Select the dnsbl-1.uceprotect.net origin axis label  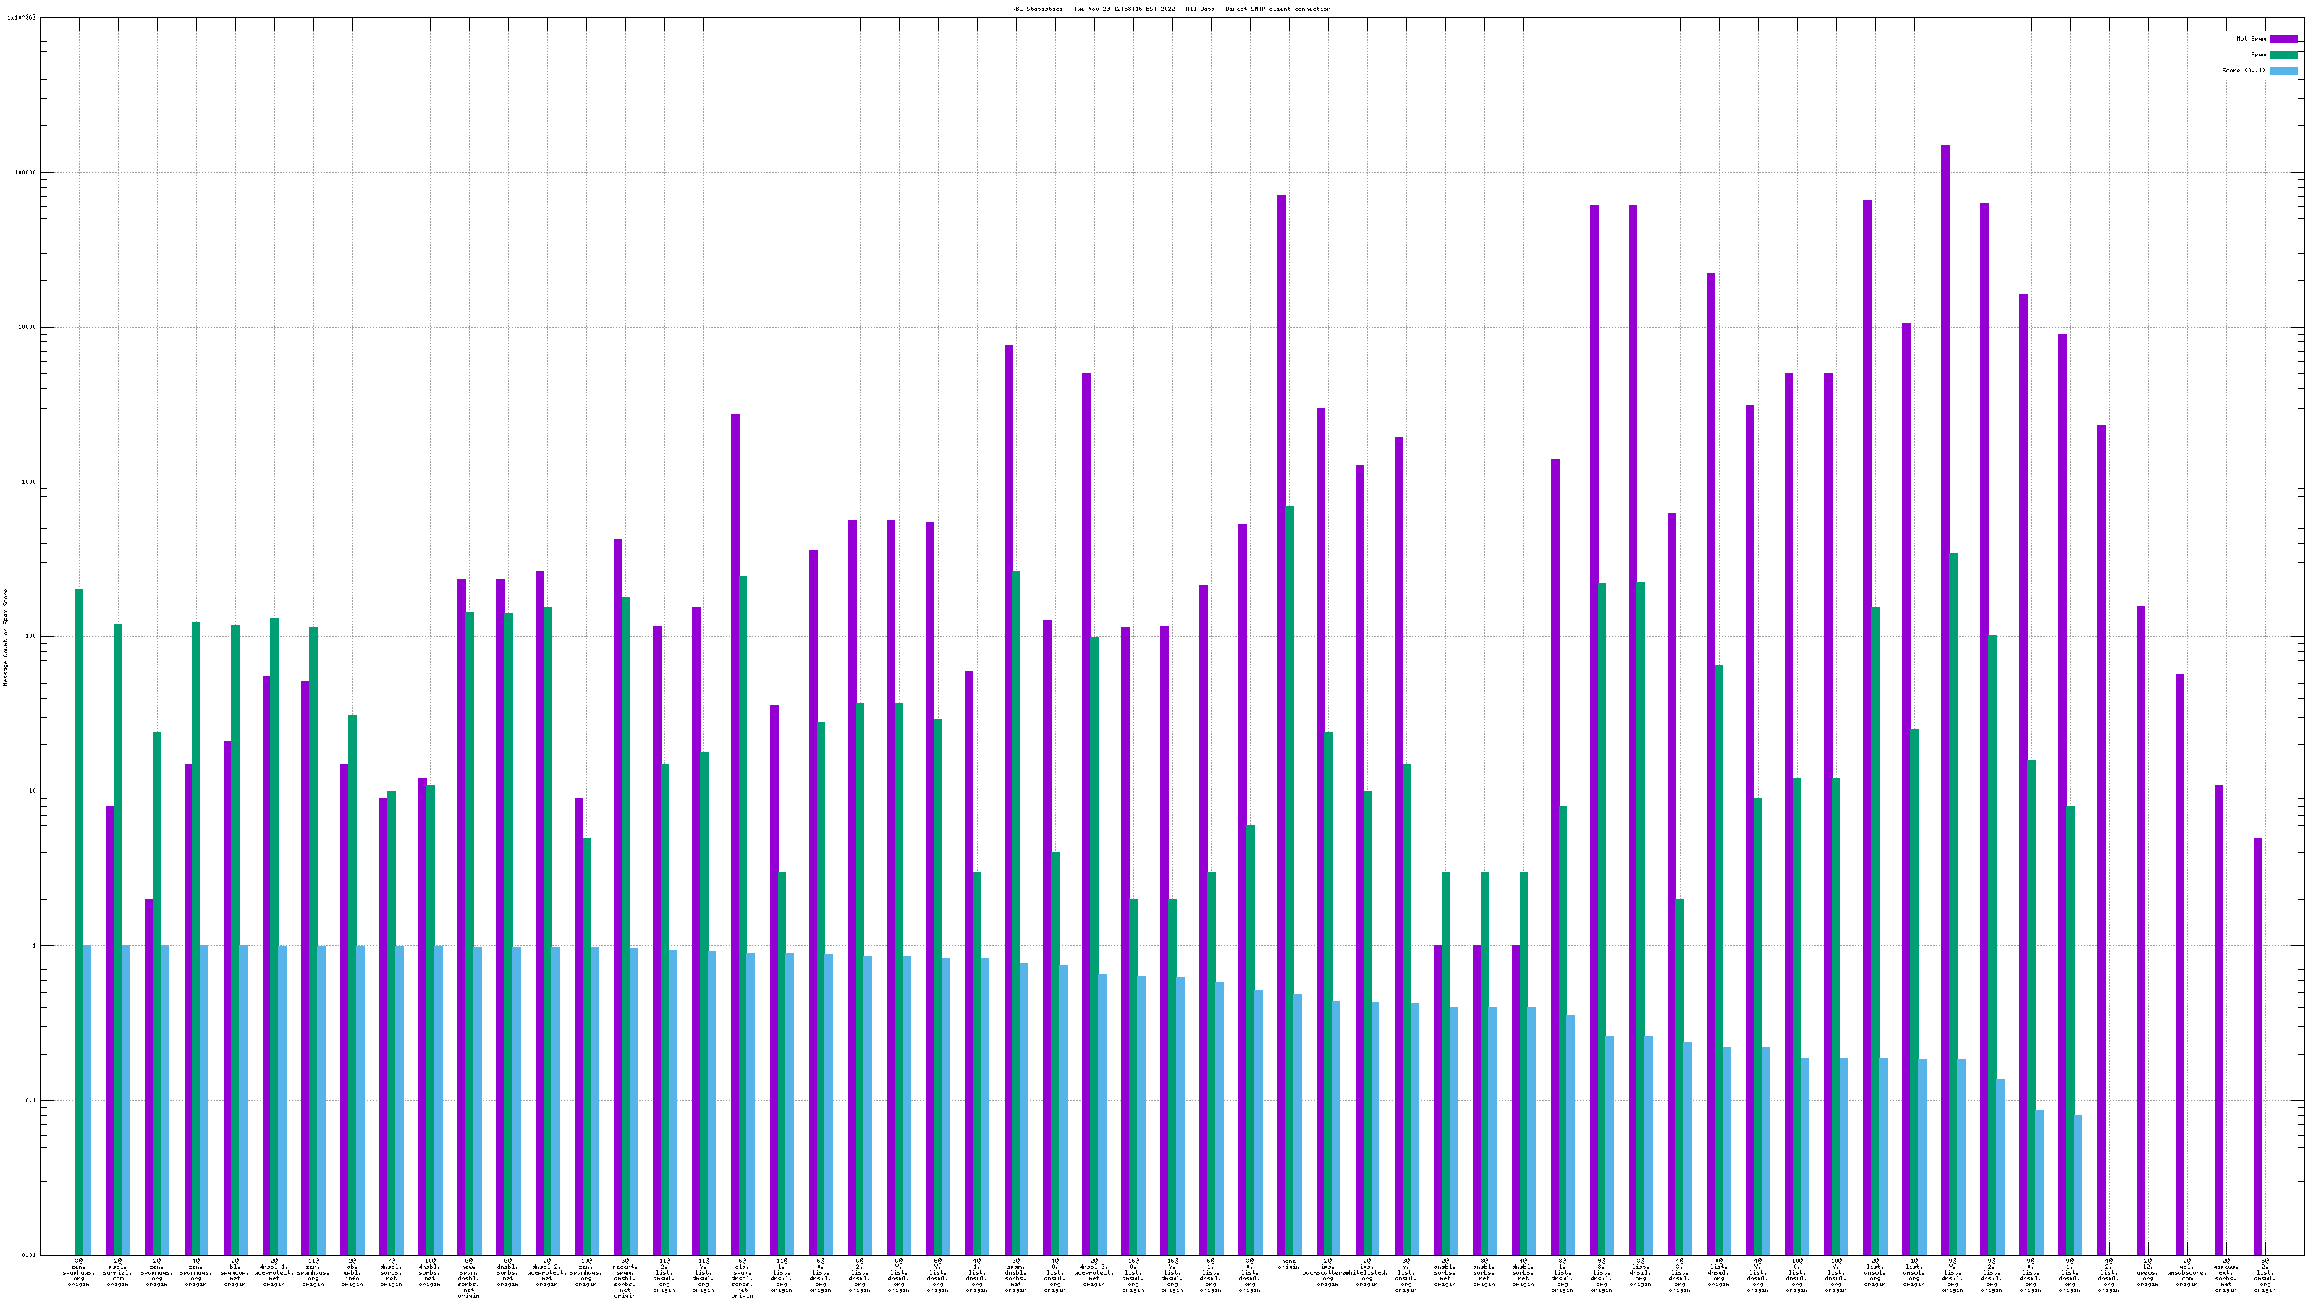[x=274, y=1272]
